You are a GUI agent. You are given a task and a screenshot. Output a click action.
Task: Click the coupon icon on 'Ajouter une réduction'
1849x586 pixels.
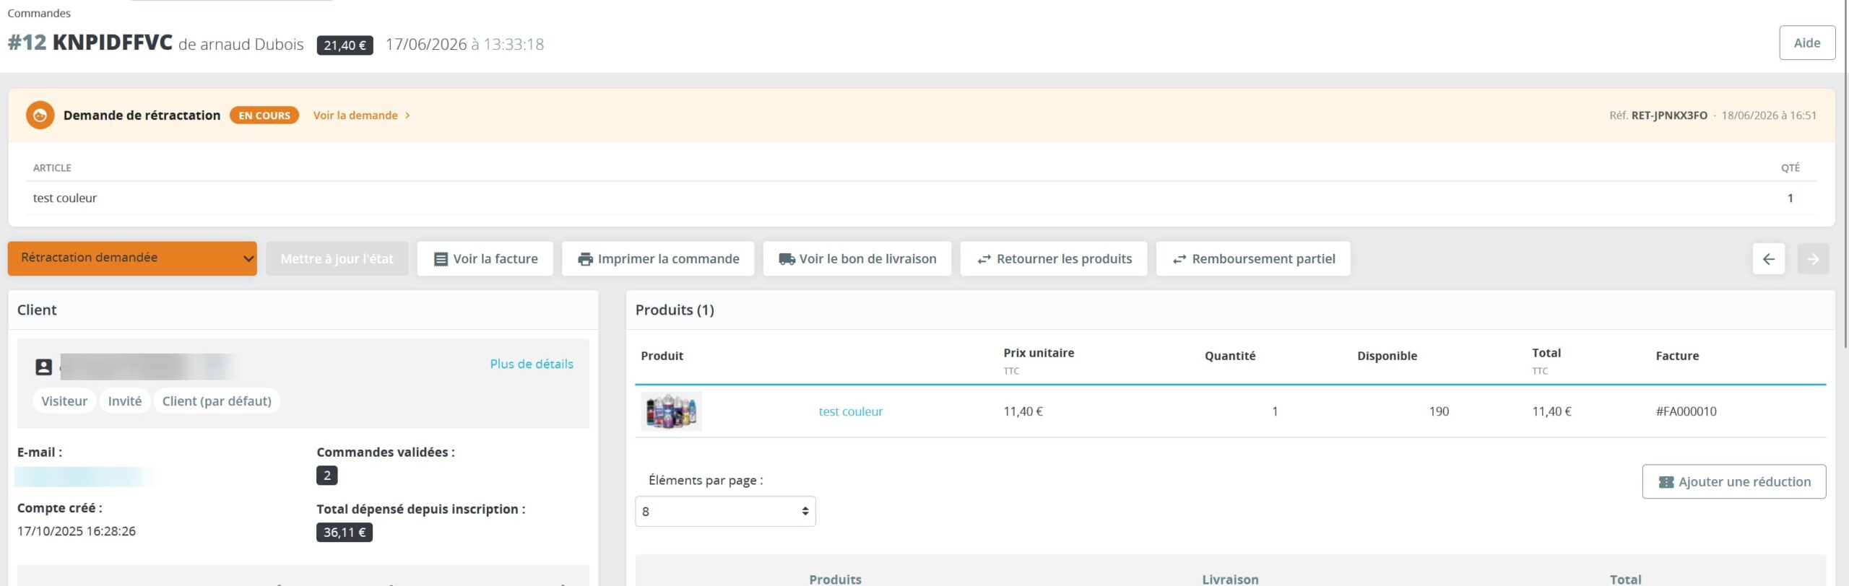tap(1666, 482)
